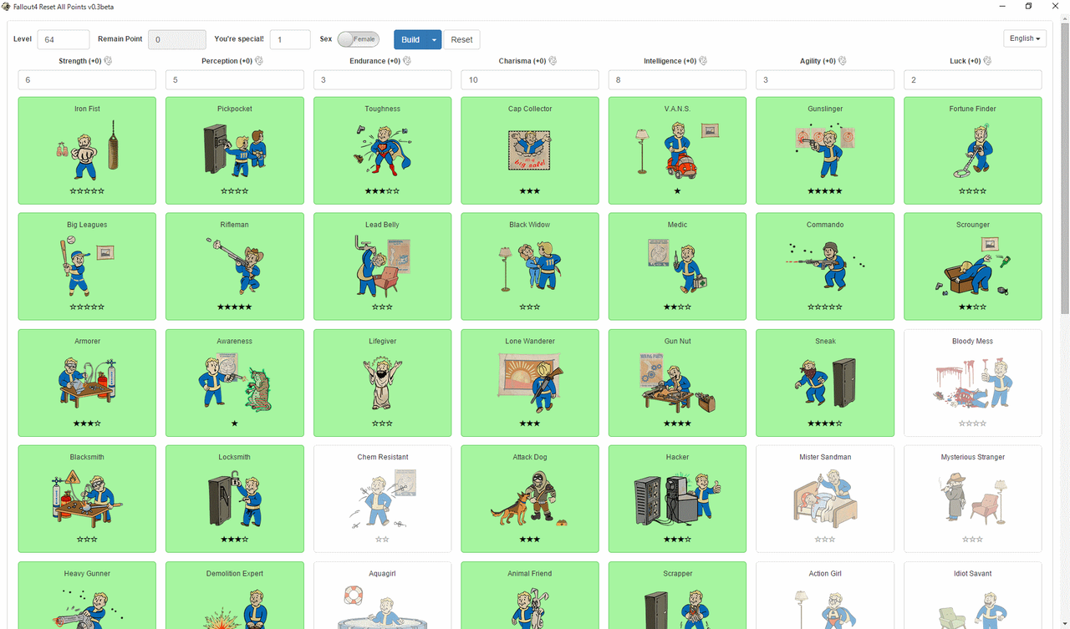
Task: Select the Locksmith perk illustration
Action: (x=235, y=499)
